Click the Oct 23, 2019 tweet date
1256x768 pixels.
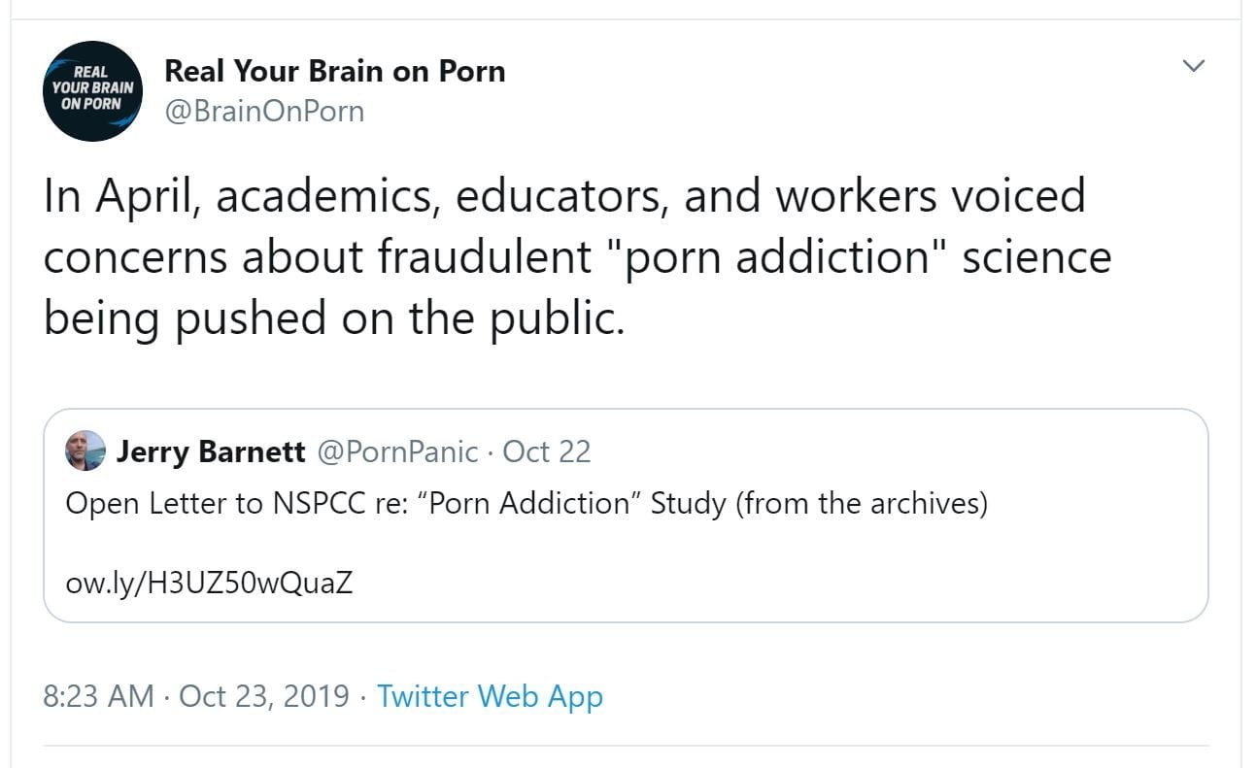[x=264, y=696]
